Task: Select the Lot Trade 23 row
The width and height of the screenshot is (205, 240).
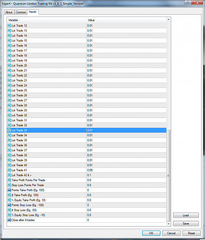Action: (x=87, y=80)
